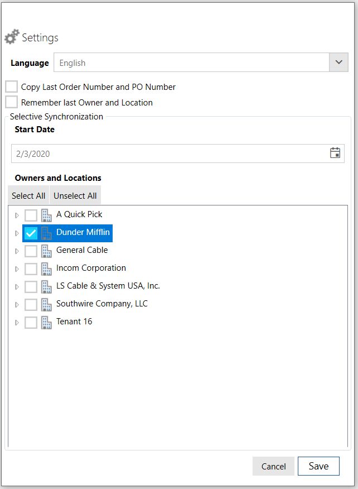Click the building icon beside General Cable

[46, 251]
